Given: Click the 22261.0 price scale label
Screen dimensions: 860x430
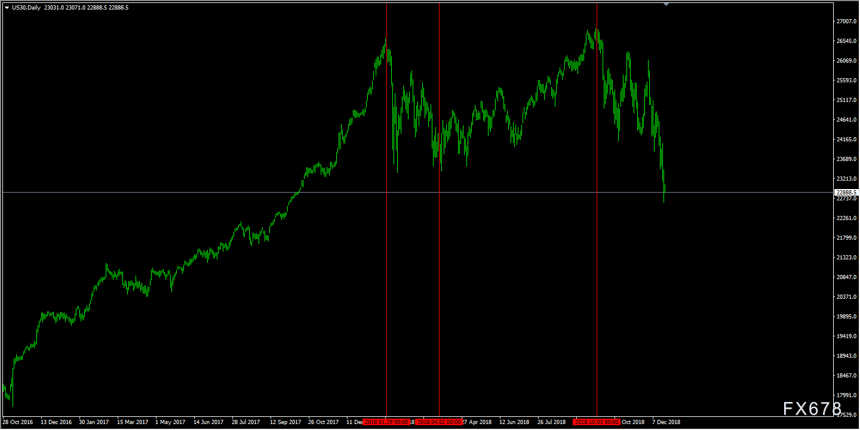Looking at the screenshot, I should (x=846, y=218).
